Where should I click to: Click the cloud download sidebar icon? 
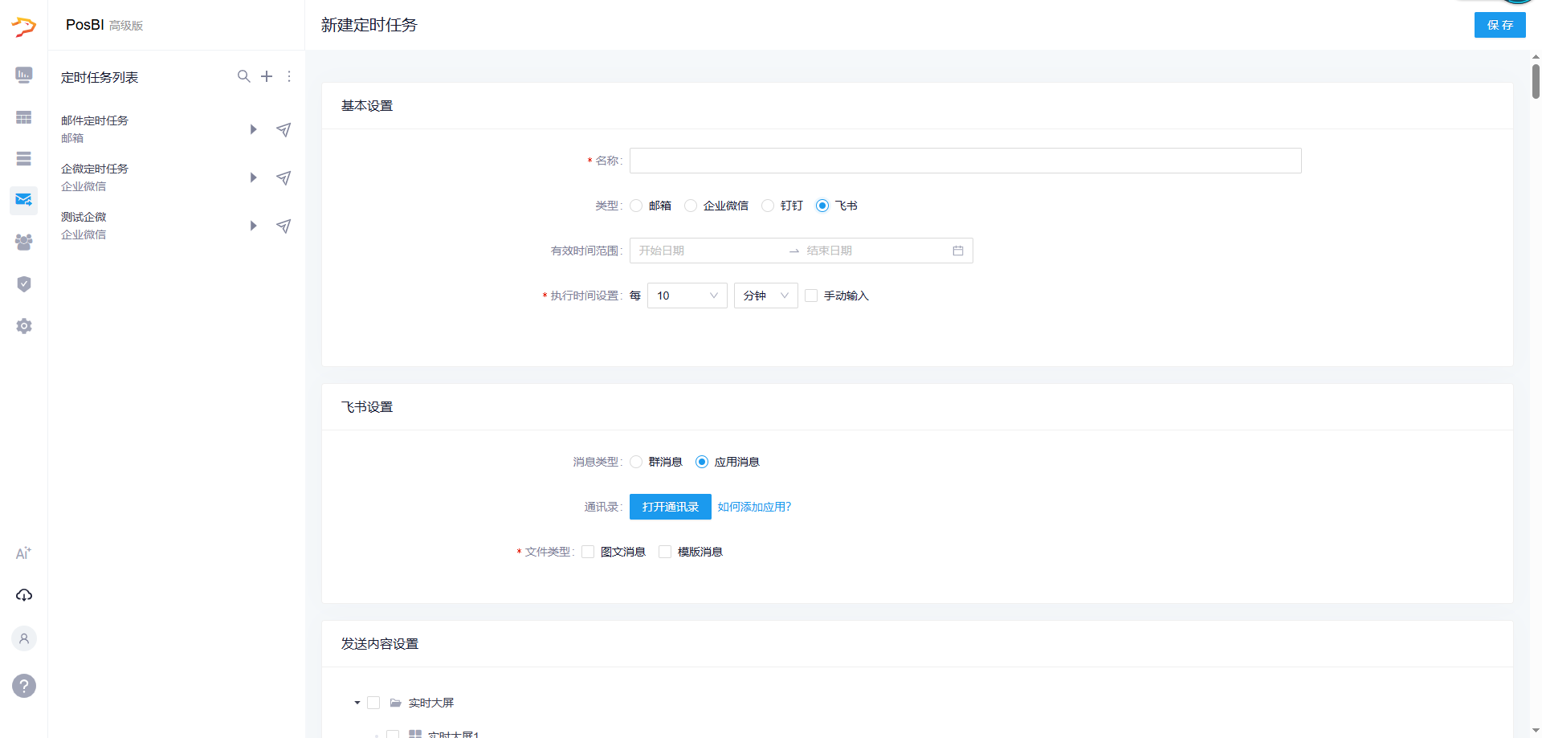pos(23,595)
